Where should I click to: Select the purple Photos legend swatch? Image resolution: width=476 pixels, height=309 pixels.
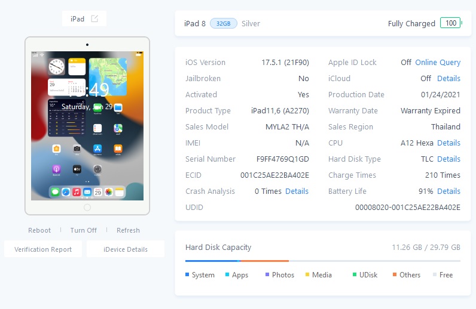[x=267, y=274]
